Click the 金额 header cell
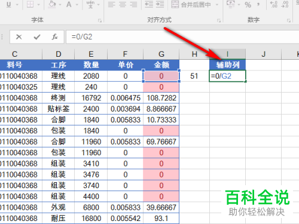The image size is (299, 224). pos(161,65)
